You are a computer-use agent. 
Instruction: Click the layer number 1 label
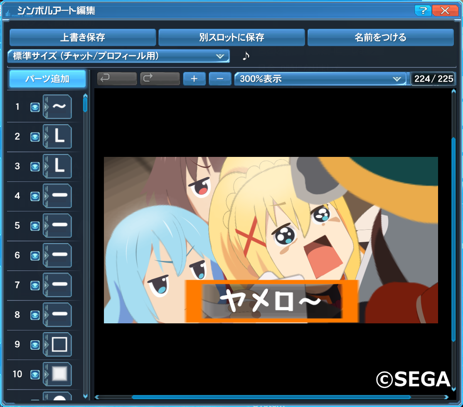[x=17, y=107]
